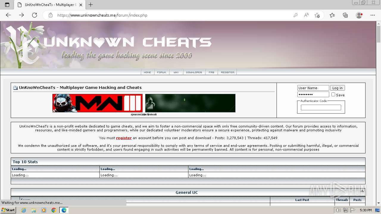The image size is (381, 214).
Task: Open Favorites list
Action: [x=332, y=15]
